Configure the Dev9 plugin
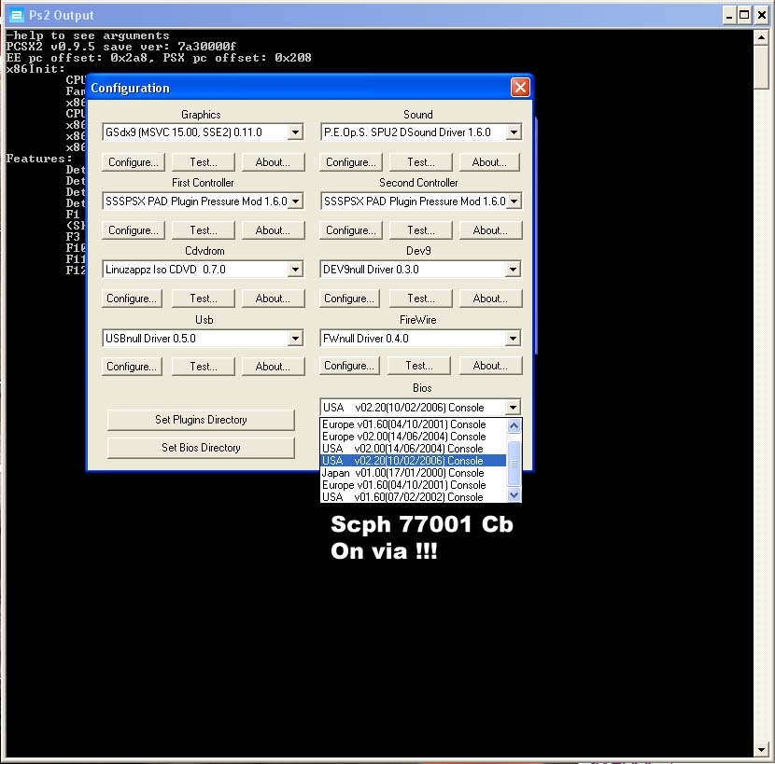 click(x=349, y=299)
